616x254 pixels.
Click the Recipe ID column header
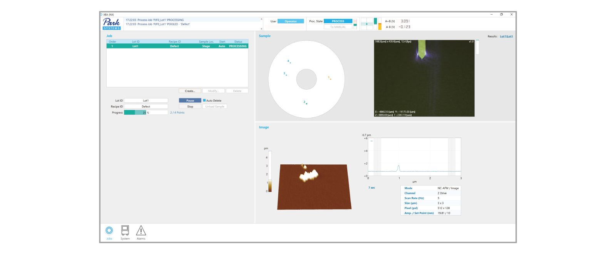[174, 42]
